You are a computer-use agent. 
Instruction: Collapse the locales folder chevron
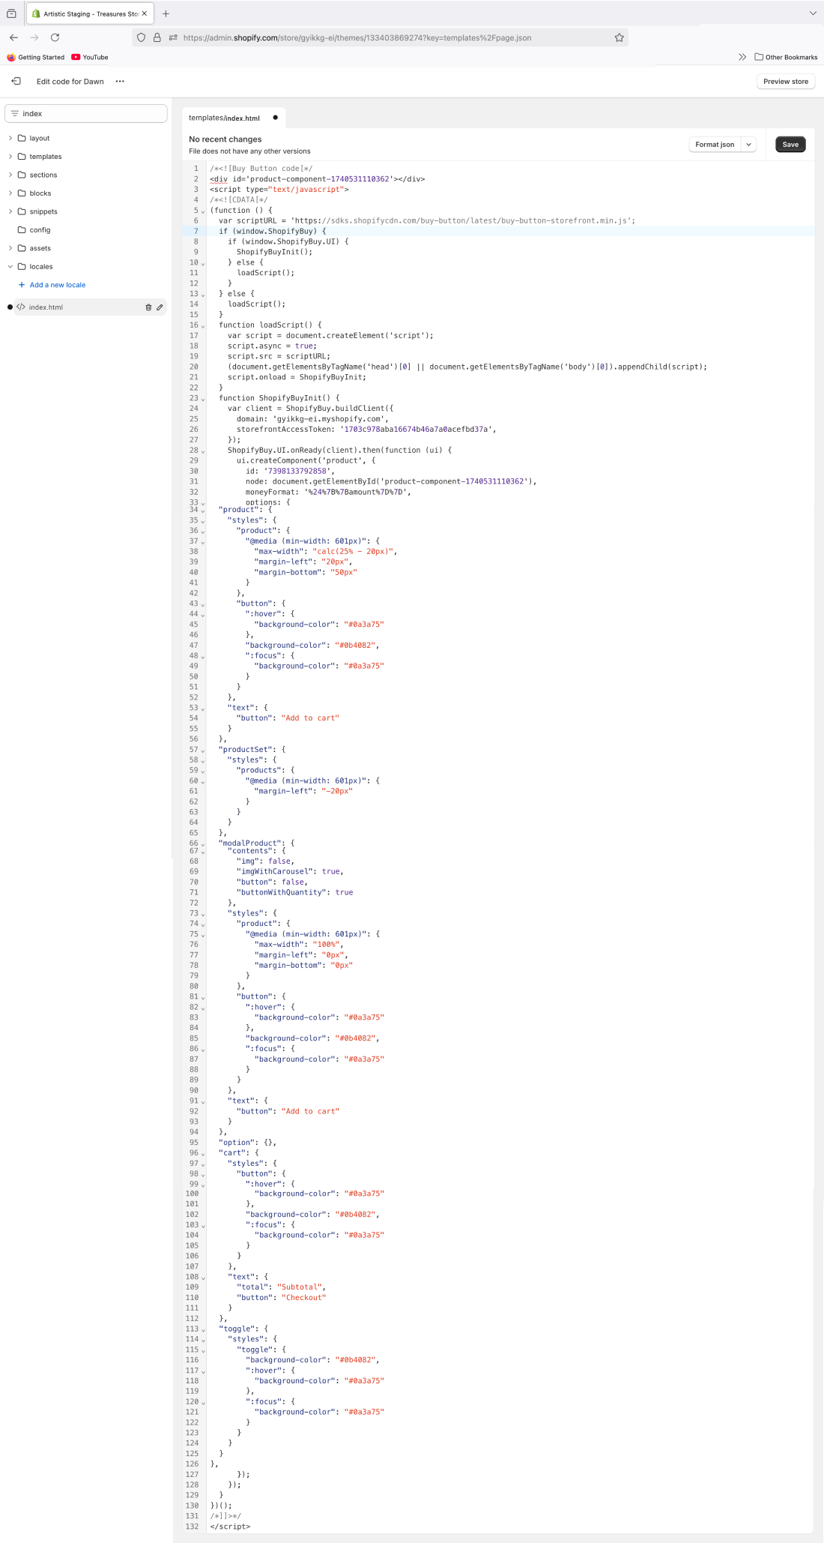pyautogui.click(x=10, y=266)
